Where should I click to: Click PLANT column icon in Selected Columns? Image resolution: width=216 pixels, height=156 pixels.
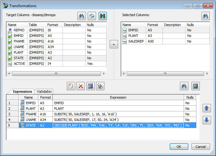tap(125, 36)
